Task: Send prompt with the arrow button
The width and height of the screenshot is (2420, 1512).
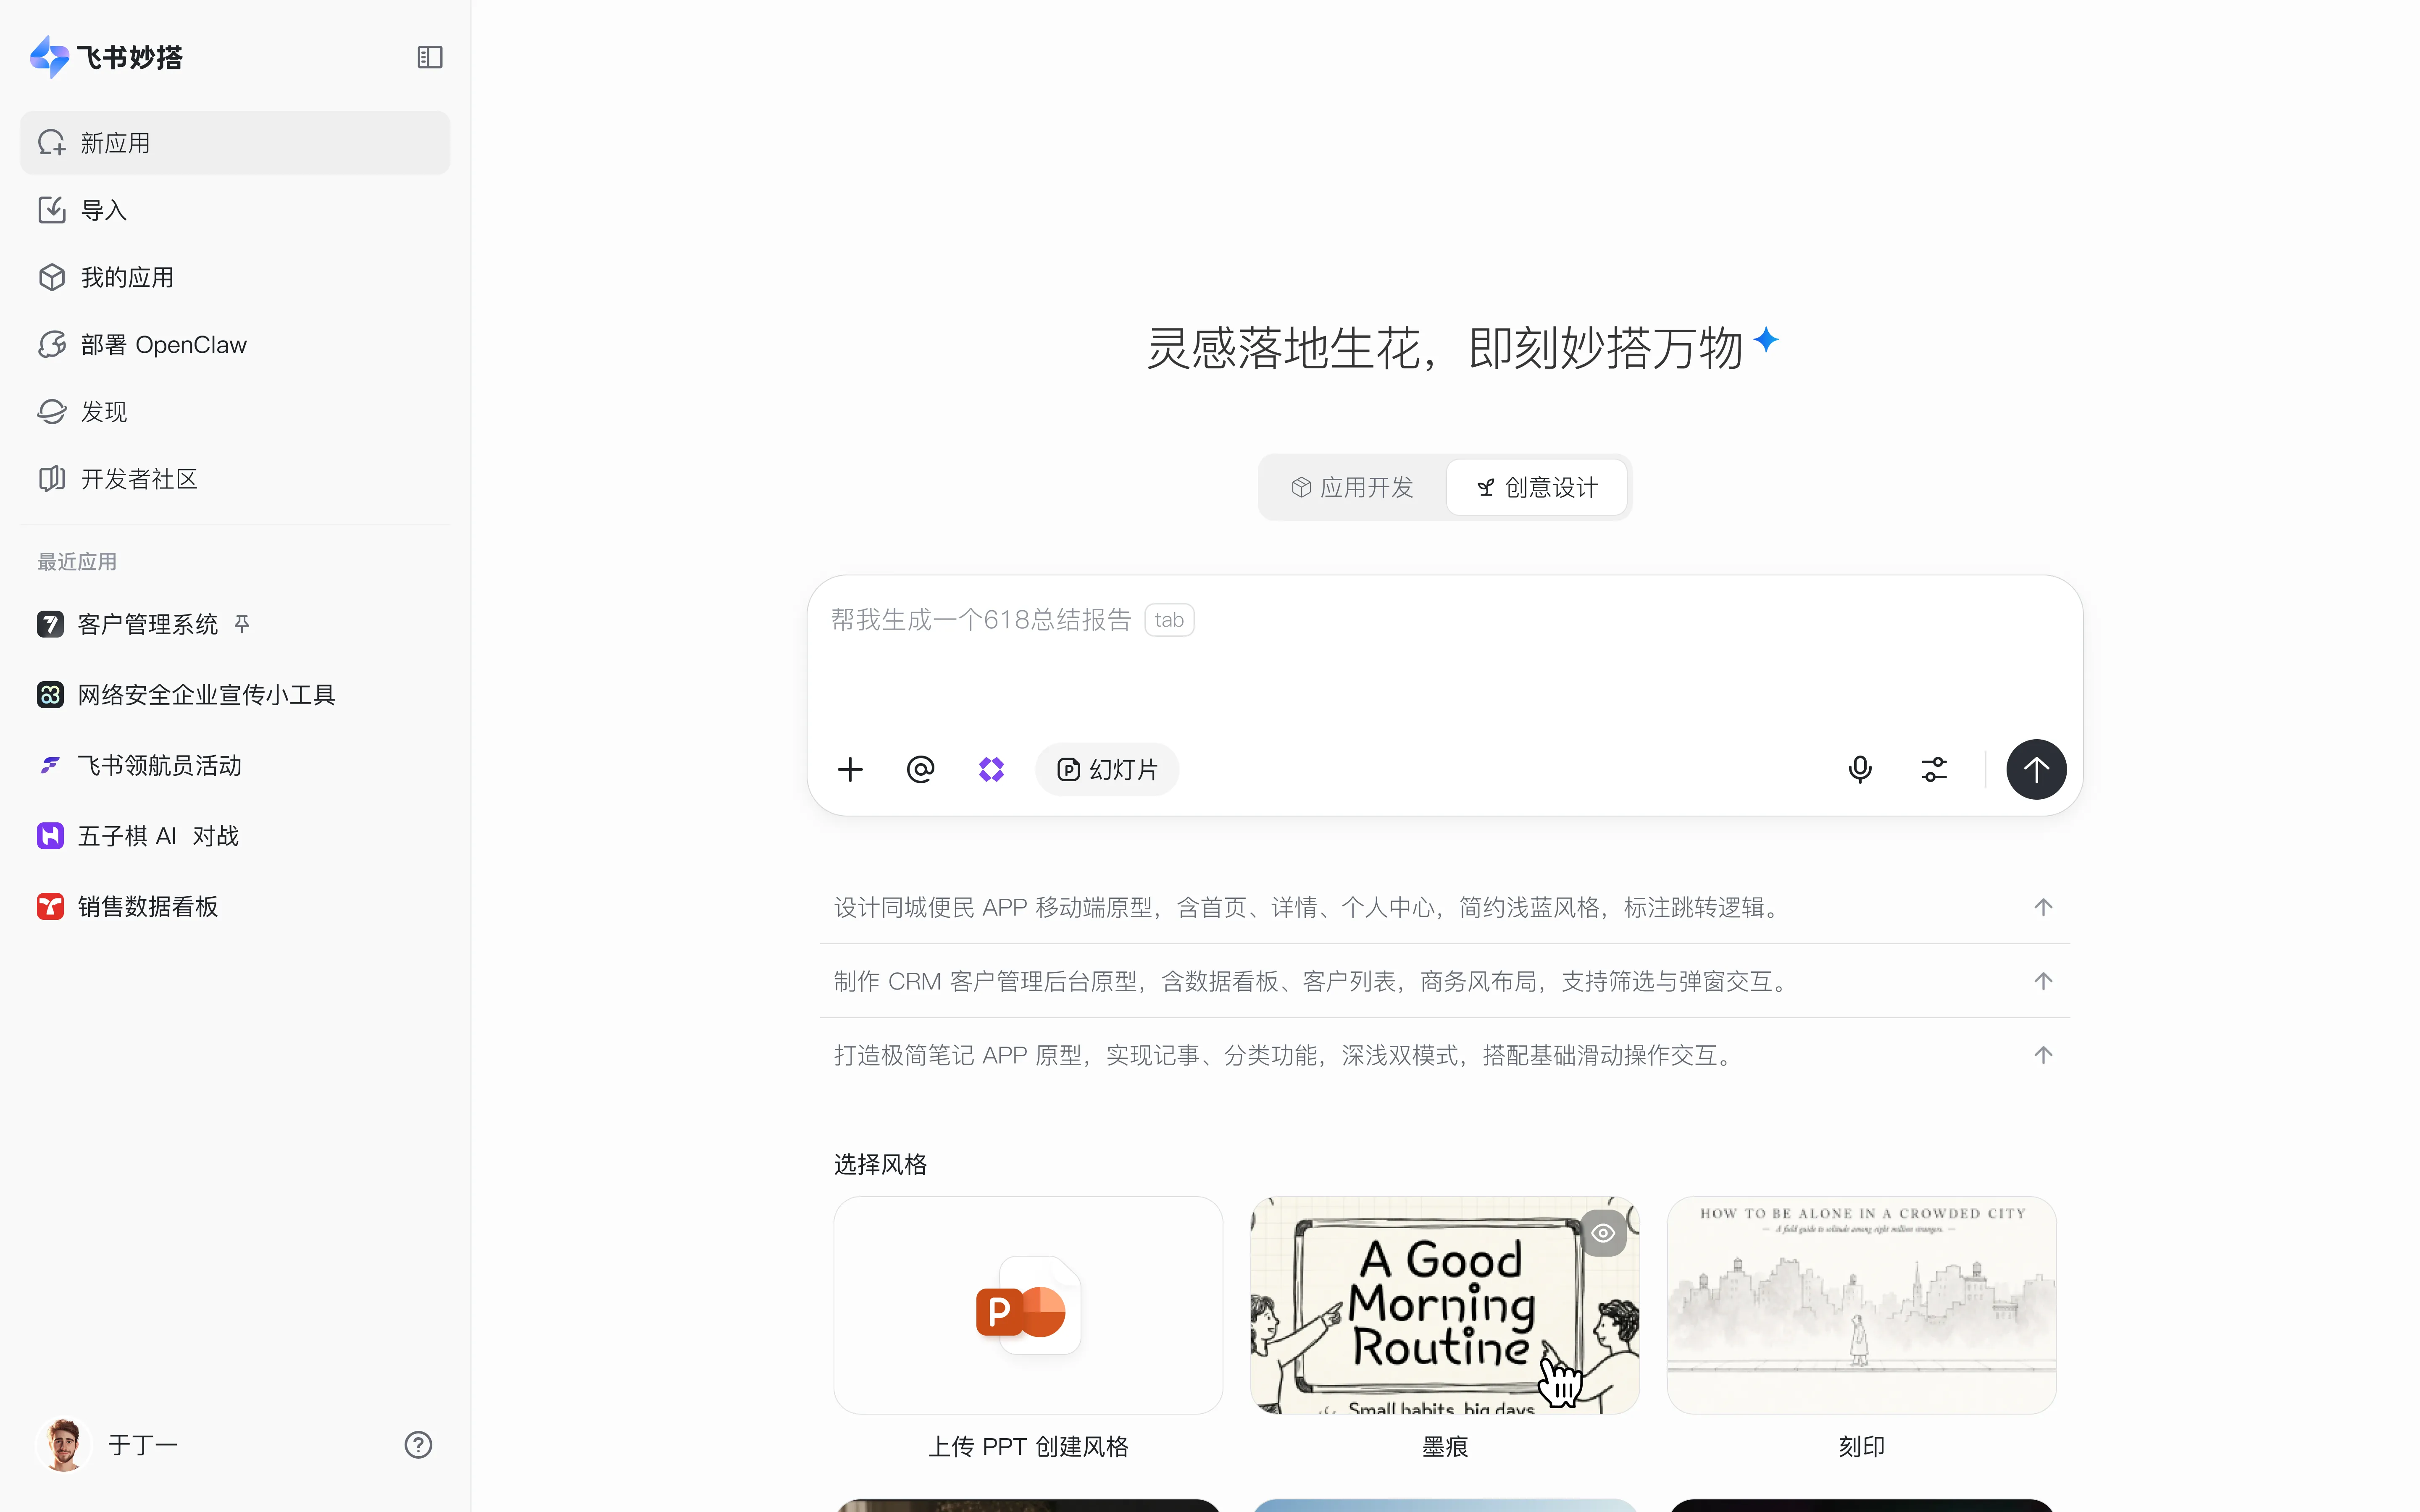Action: click(x=2036, y=769)
